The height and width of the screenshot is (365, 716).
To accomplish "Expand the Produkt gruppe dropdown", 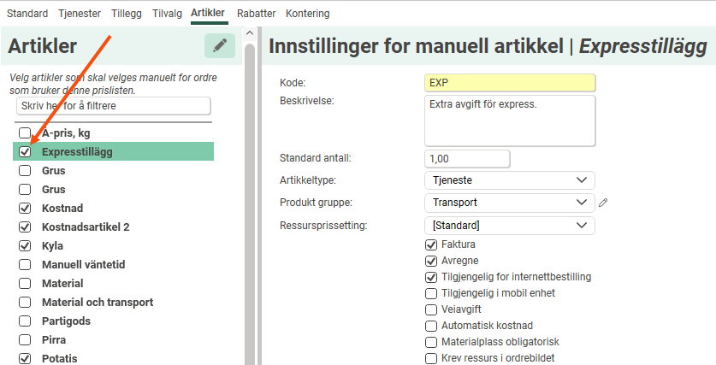I will click(x=509, y=203).
